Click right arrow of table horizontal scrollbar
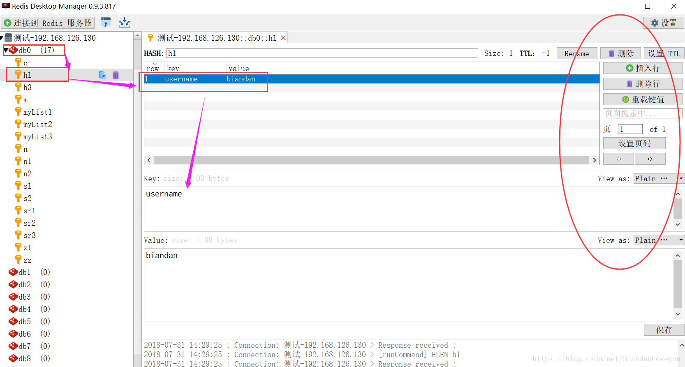This screenshot has width=685, height=367. (595, 160)
